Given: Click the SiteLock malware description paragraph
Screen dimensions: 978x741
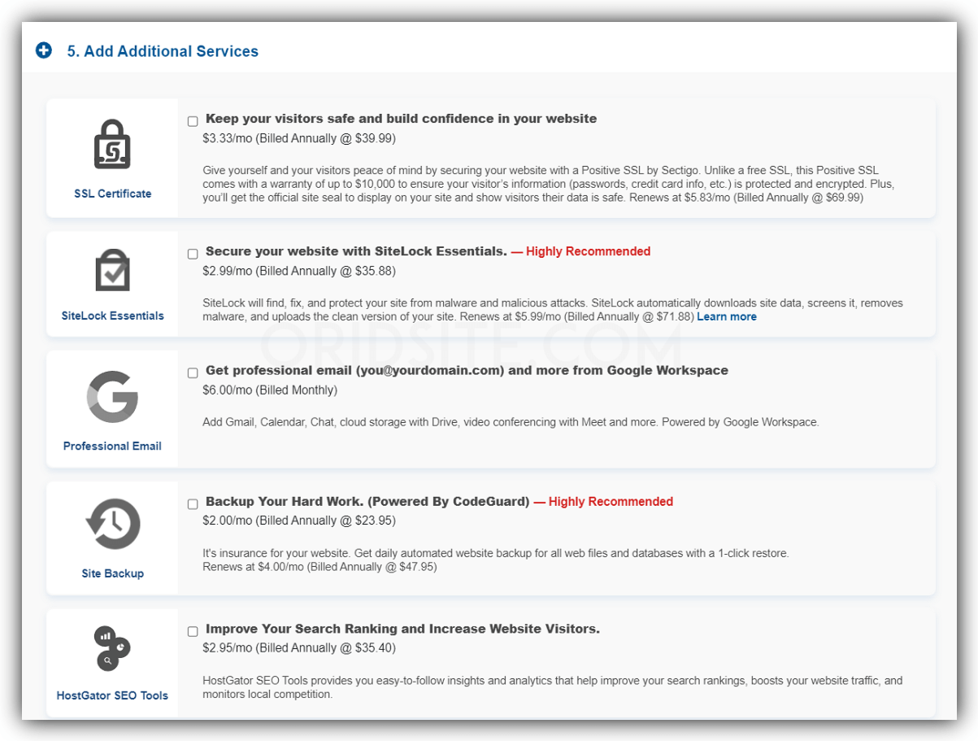Looking at the screenshot, I should click(x=553, y=310).
